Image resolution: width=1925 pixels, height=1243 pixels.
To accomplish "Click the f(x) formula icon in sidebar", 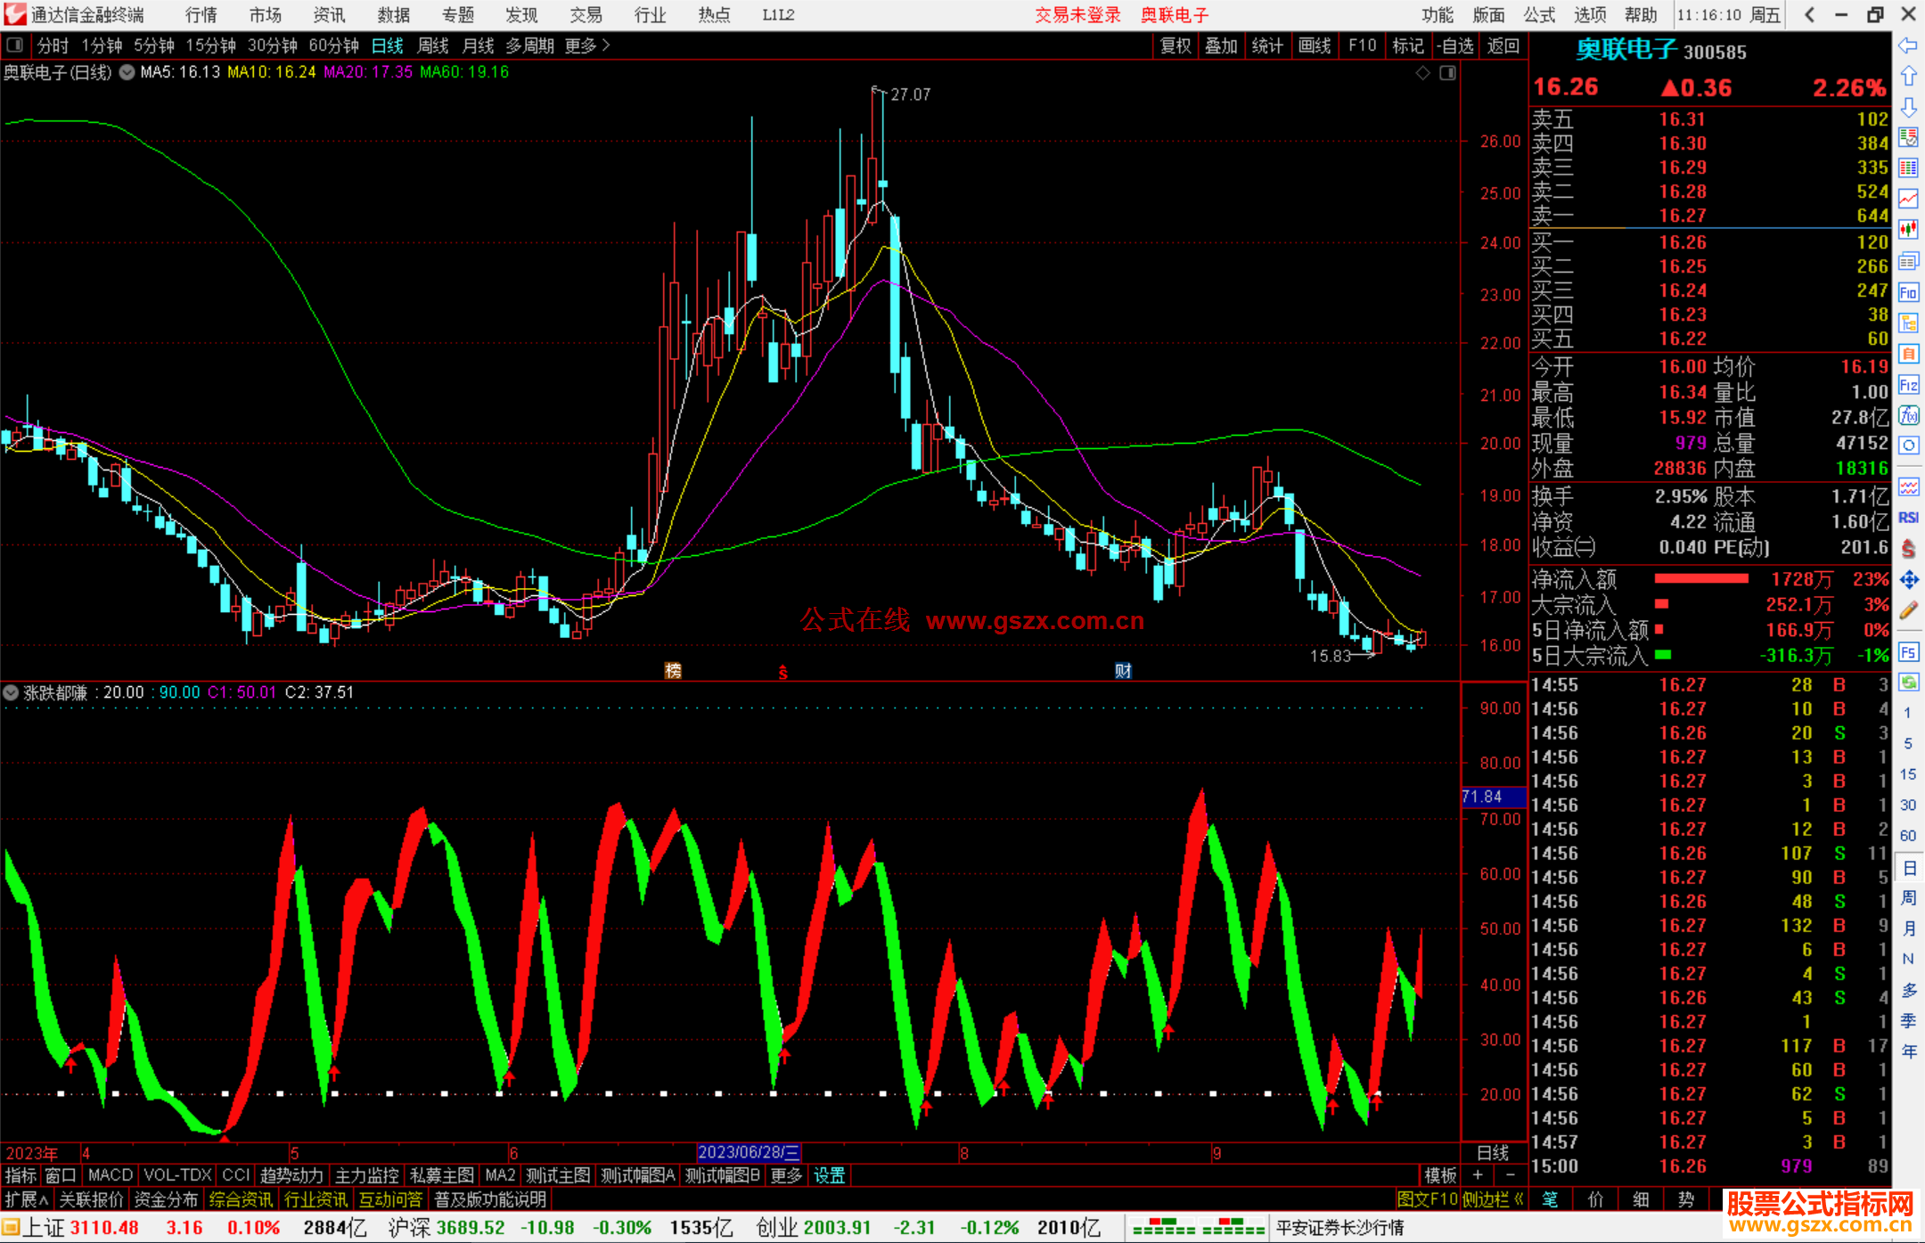I will tap(1908, 415).
